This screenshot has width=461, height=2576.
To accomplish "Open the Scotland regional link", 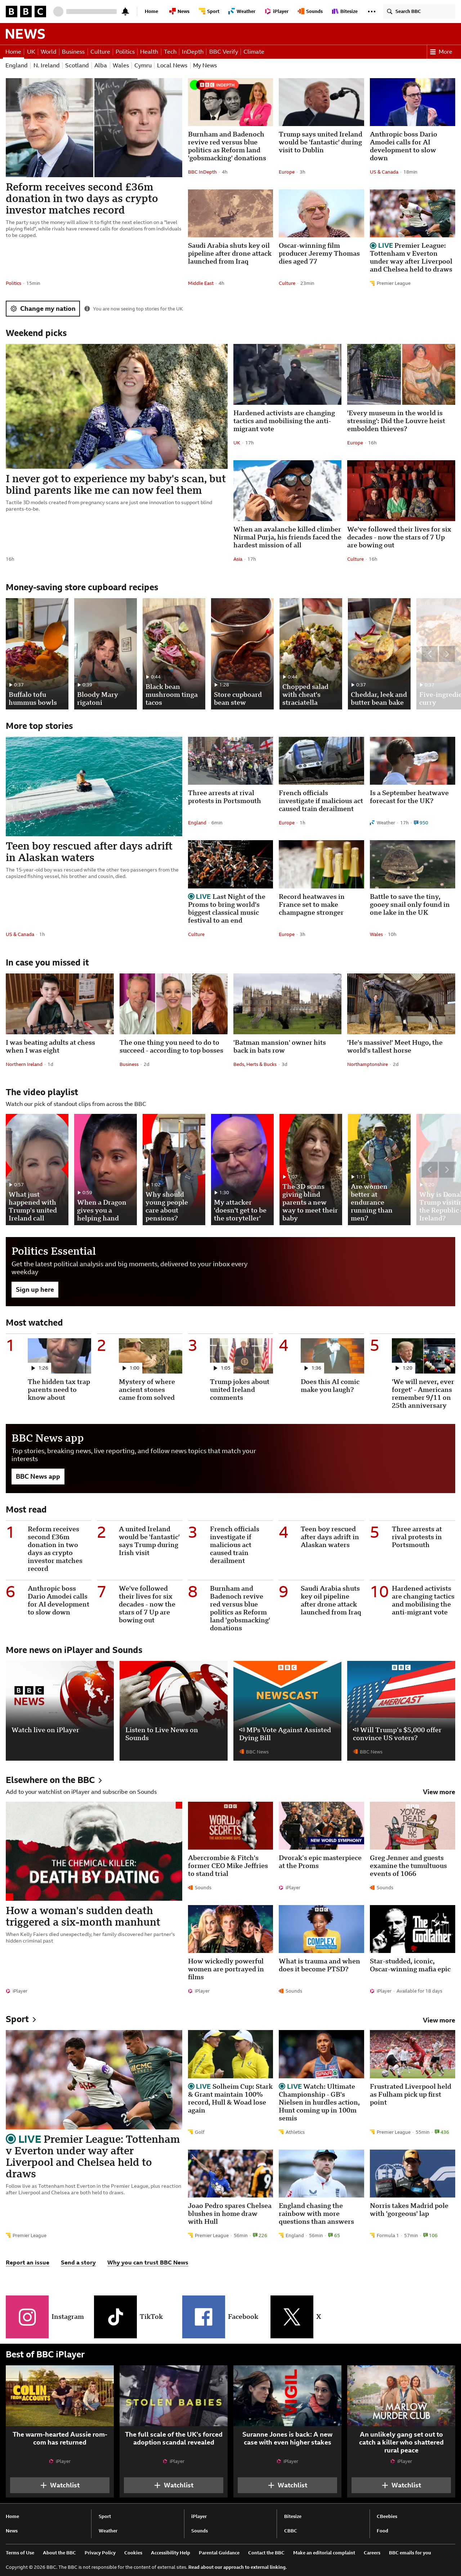I will pyautogui.click(x=77, y=65).
